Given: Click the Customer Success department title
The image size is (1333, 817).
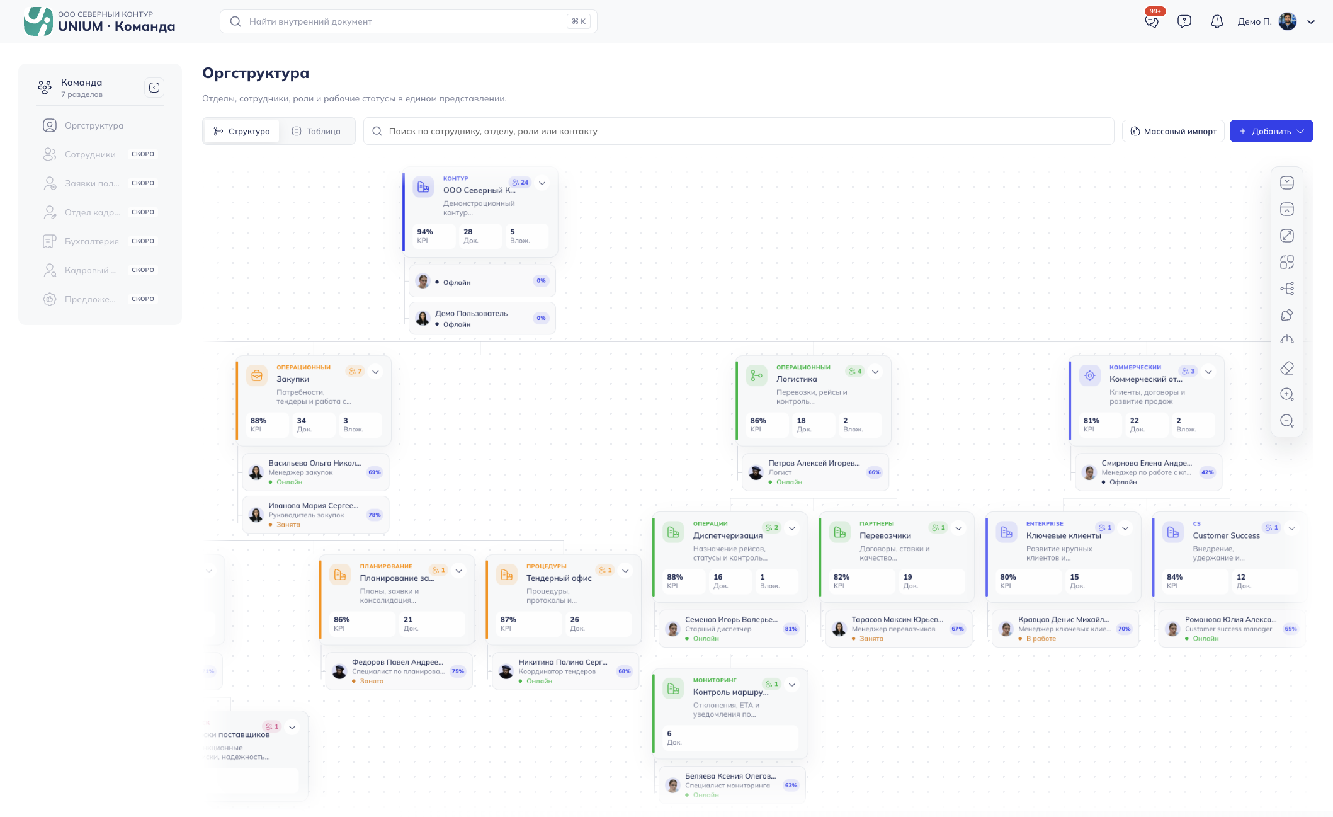Looking at the screenshot, I should [x=1226, y=535].
